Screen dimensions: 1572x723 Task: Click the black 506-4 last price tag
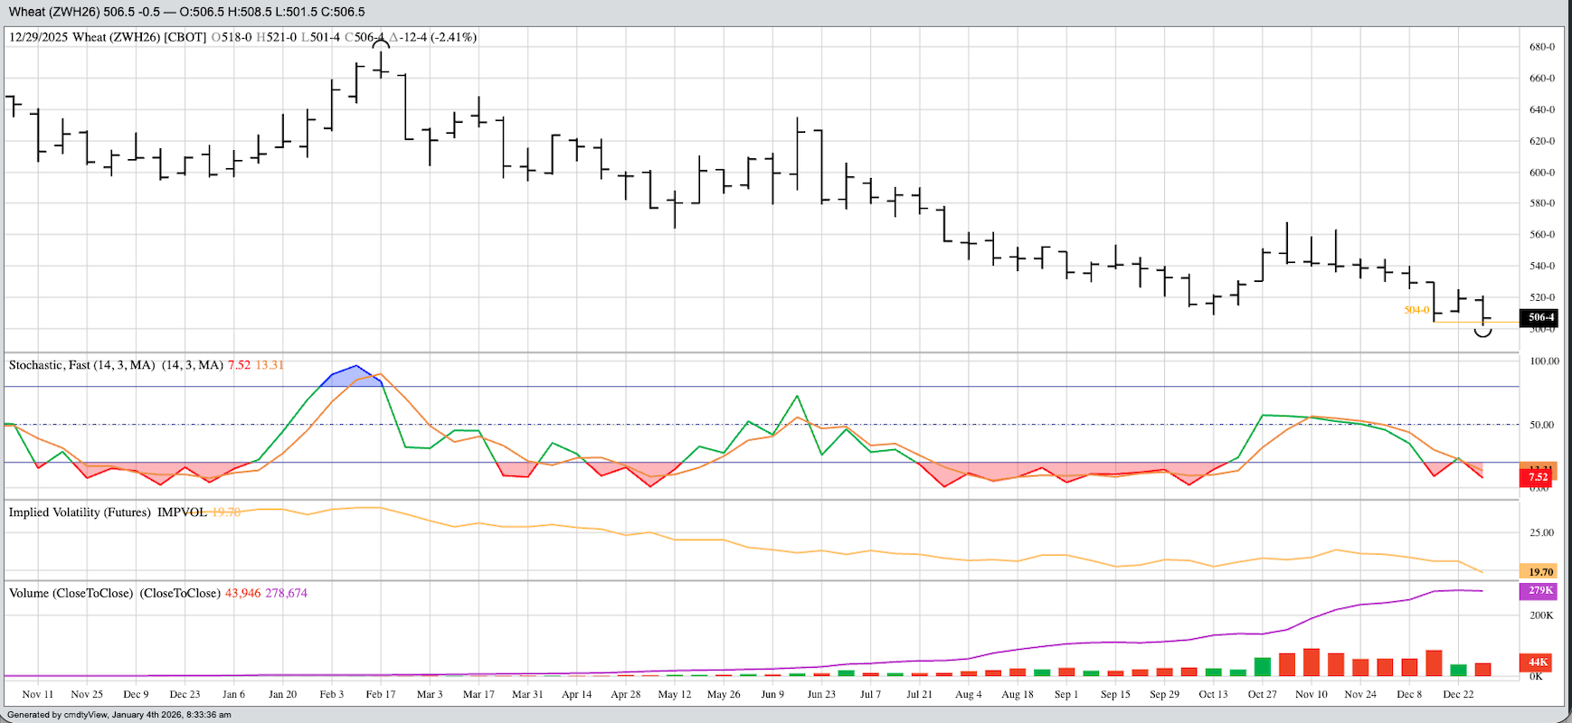click(x=1541, y=317)
